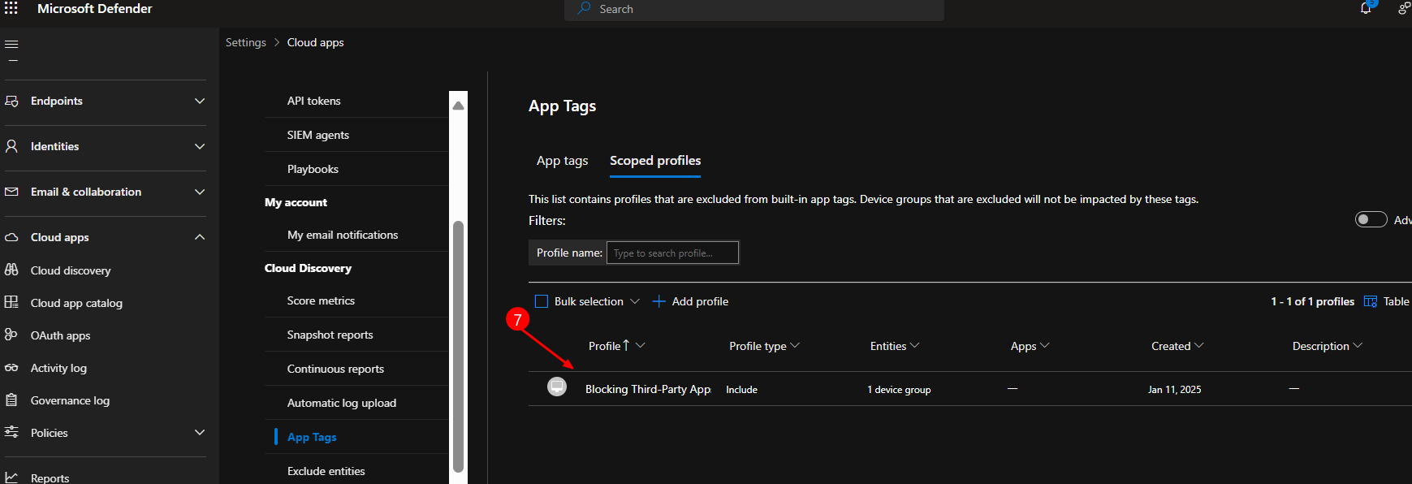Screen dimensions: 1412x484
Task: Switch to the App tags tab
Action: coord(562,161)
